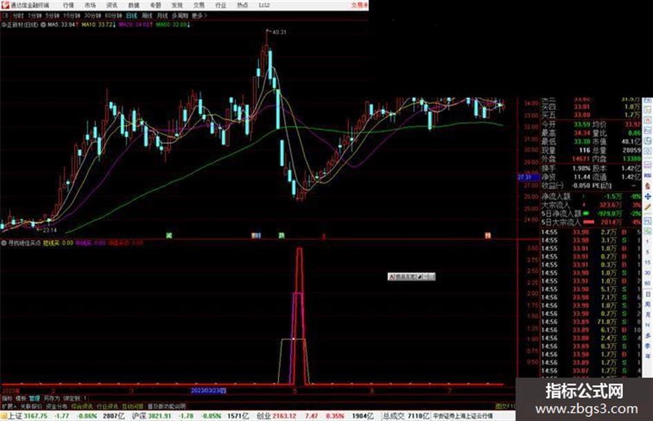This screenshot has width=653, height=421.
Task: Click the sidebar 5 minute period shortcut
Action: 647,252
